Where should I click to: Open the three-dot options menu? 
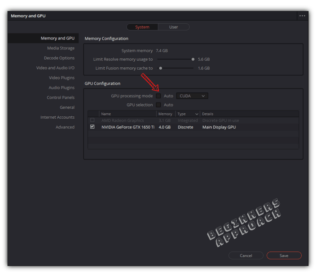pos(302,15)
